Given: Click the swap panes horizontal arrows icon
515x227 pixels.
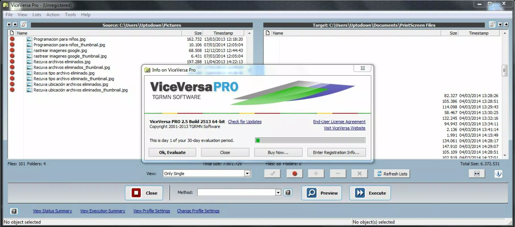Looking at the screenshot, I should [477, 174].
